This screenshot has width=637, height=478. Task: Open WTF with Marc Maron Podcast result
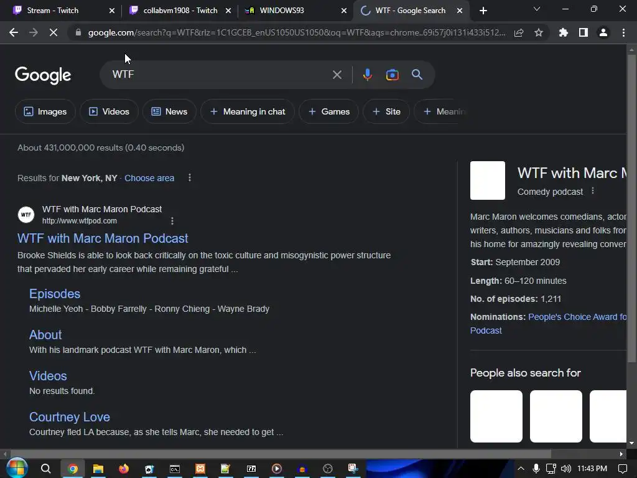pos(103,238)
